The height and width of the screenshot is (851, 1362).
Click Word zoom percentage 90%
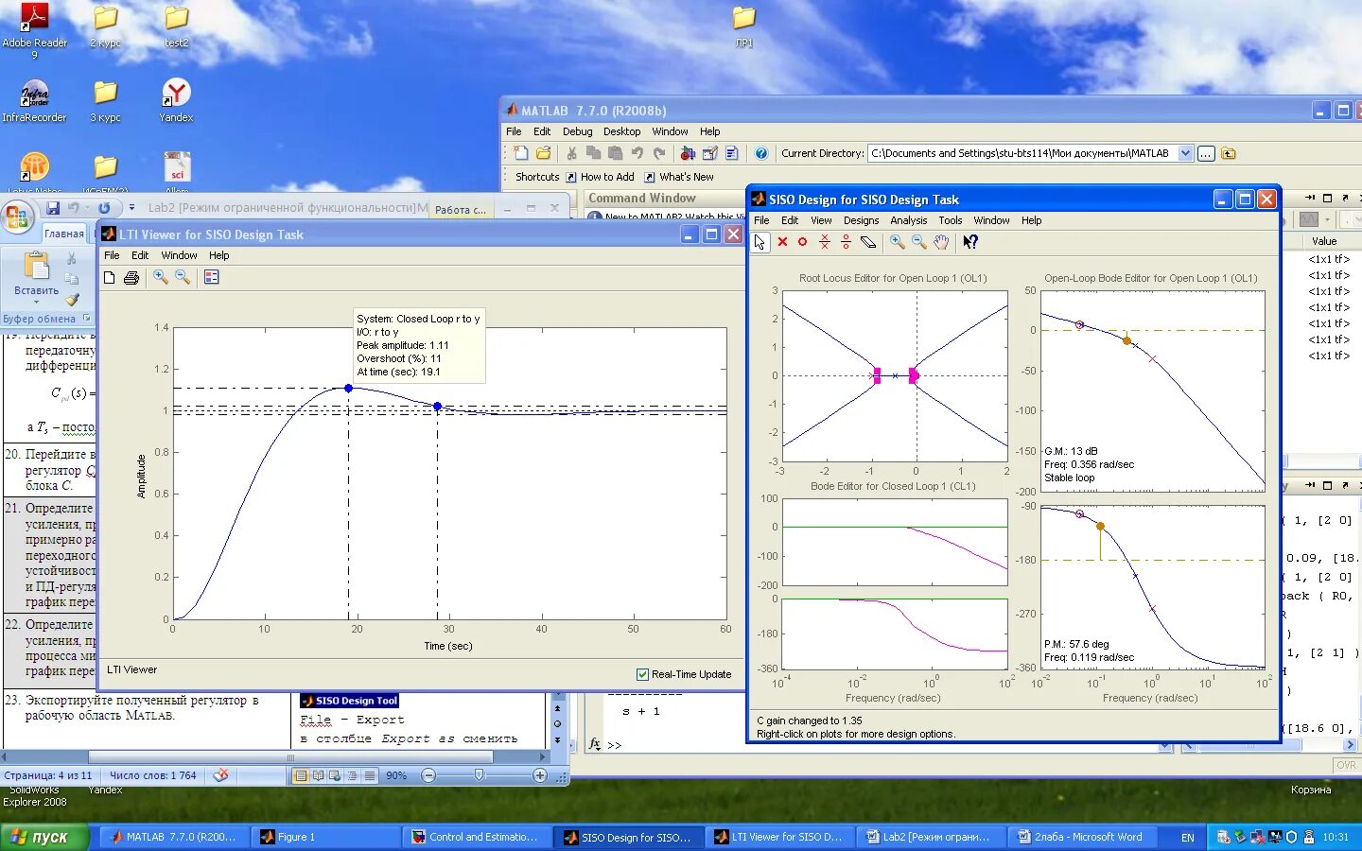(396, 775)
